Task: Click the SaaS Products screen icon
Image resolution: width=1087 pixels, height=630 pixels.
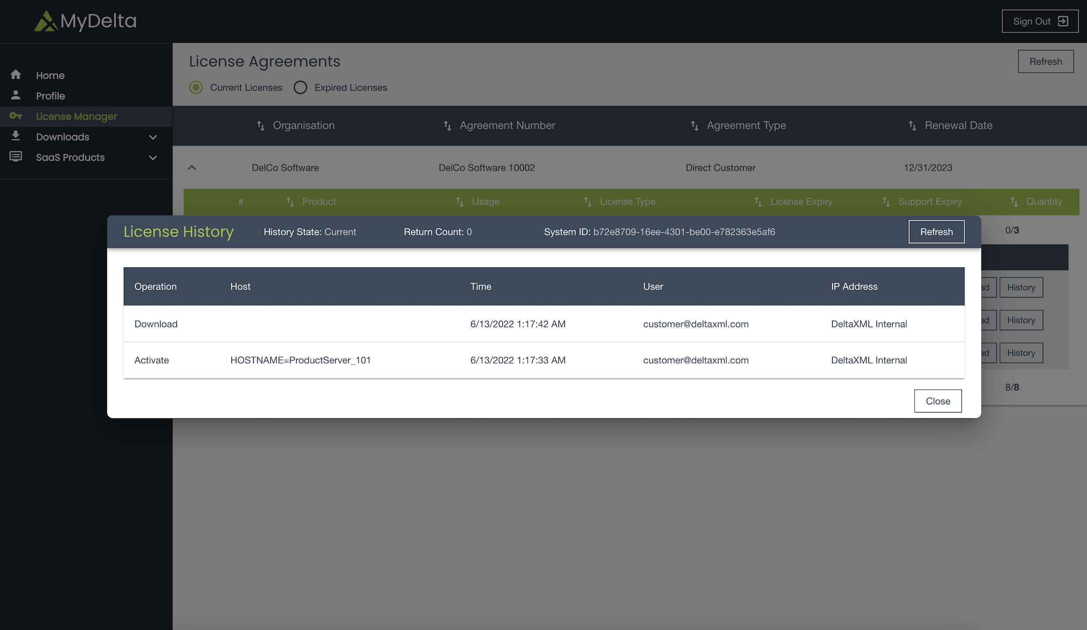Action: click(x=16, y=157)
